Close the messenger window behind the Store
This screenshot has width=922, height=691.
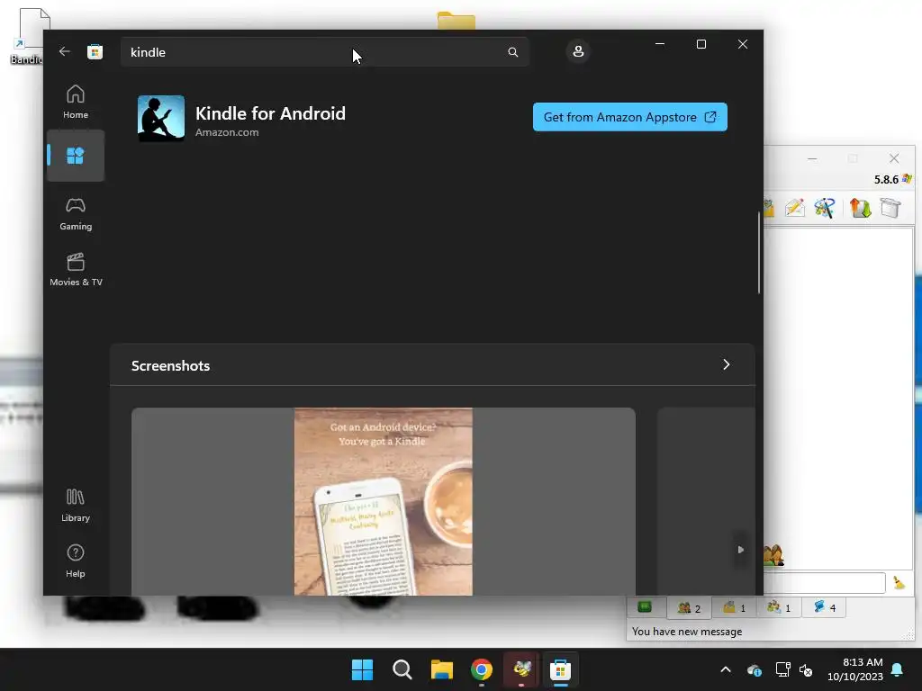tap(894, 158)
